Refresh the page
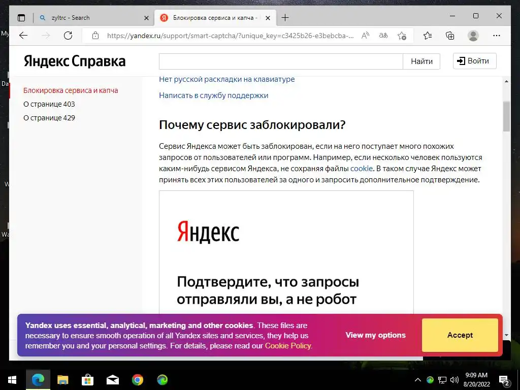Screen dimensions: 520x390 (68, 36)
